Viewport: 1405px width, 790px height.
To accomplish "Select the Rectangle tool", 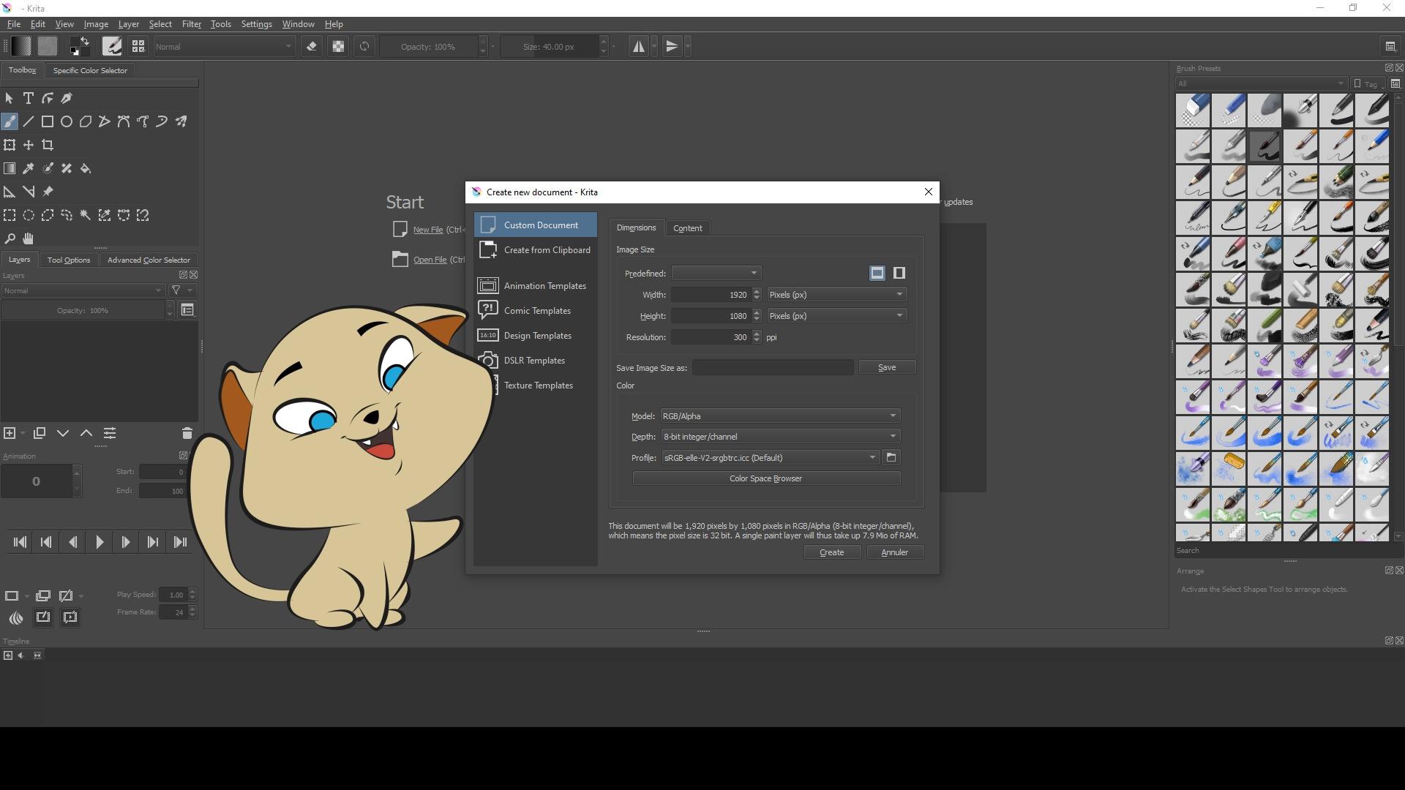I will point(48,121).
